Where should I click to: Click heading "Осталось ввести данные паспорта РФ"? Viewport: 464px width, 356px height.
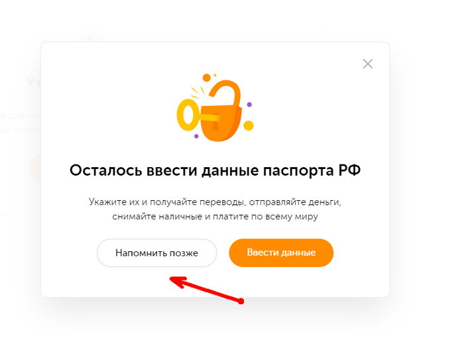(215, 171)
